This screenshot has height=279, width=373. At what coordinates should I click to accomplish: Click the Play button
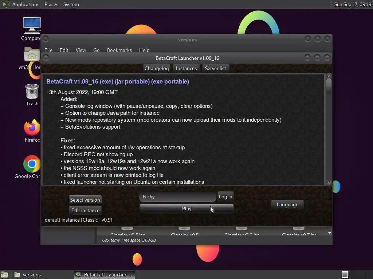[186, 209]
